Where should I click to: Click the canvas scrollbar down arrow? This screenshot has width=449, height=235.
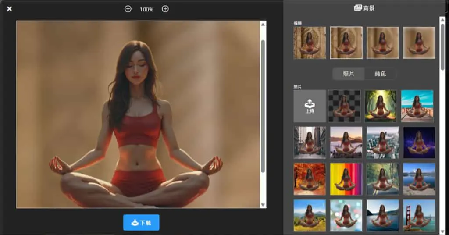pyautogui.click(x=263, y=205)
